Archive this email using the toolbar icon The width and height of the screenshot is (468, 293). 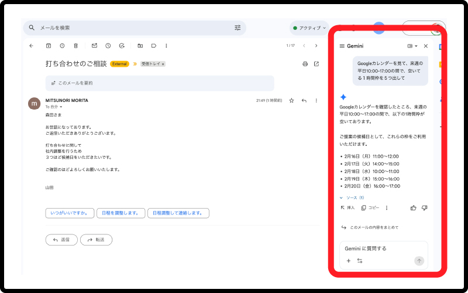coord(49,46)
